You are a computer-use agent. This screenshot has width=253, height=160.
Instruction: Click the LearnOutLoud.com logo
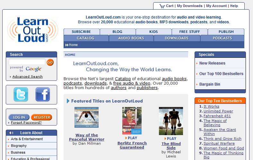[33, 29]
